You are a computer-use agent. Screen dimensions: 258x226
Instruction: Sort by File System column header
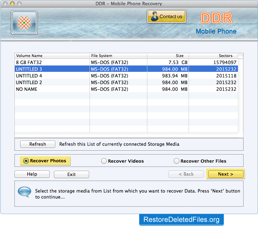[x=118, y=56]
